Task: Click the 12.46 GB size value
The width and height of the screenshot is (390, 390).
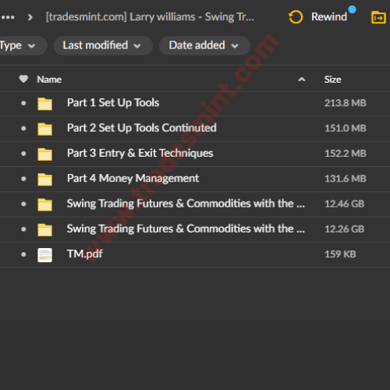Action: [x=345, y=204]
